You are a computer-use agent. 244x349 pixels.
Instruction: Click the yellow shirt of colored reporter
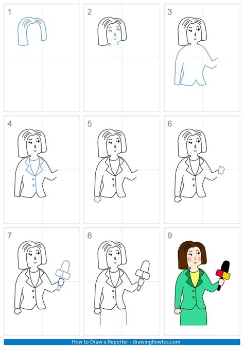[x=195, y=278]
